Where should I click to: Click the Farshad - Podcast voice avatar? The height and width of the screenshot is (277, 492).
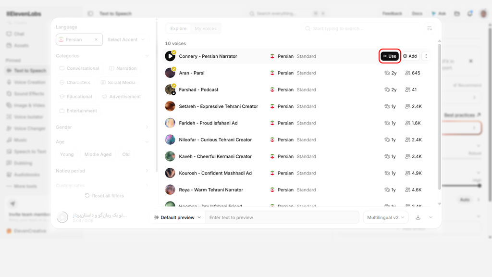point(170,89)
